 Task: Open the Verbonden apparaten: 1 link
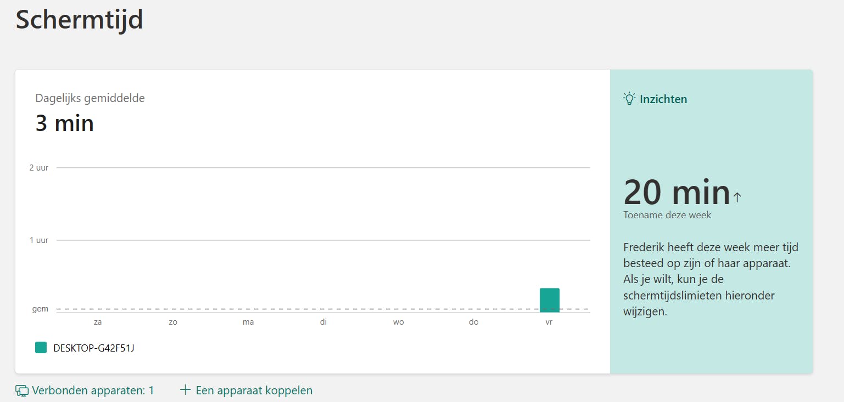pos(93,390)
